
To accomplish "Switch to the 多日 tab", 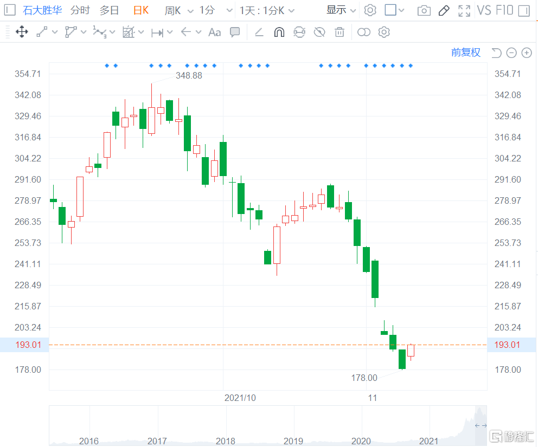I will pyautogui.click(x=109, y=10).
